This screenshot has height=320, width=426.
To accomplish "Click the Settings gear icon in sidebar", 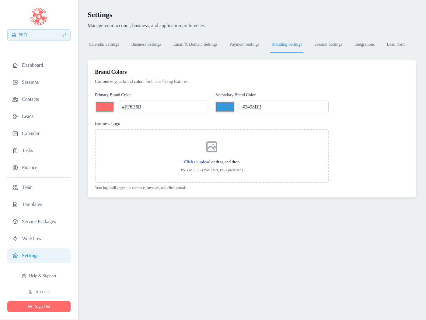I will pyautogui.click(x=15, y=256).
